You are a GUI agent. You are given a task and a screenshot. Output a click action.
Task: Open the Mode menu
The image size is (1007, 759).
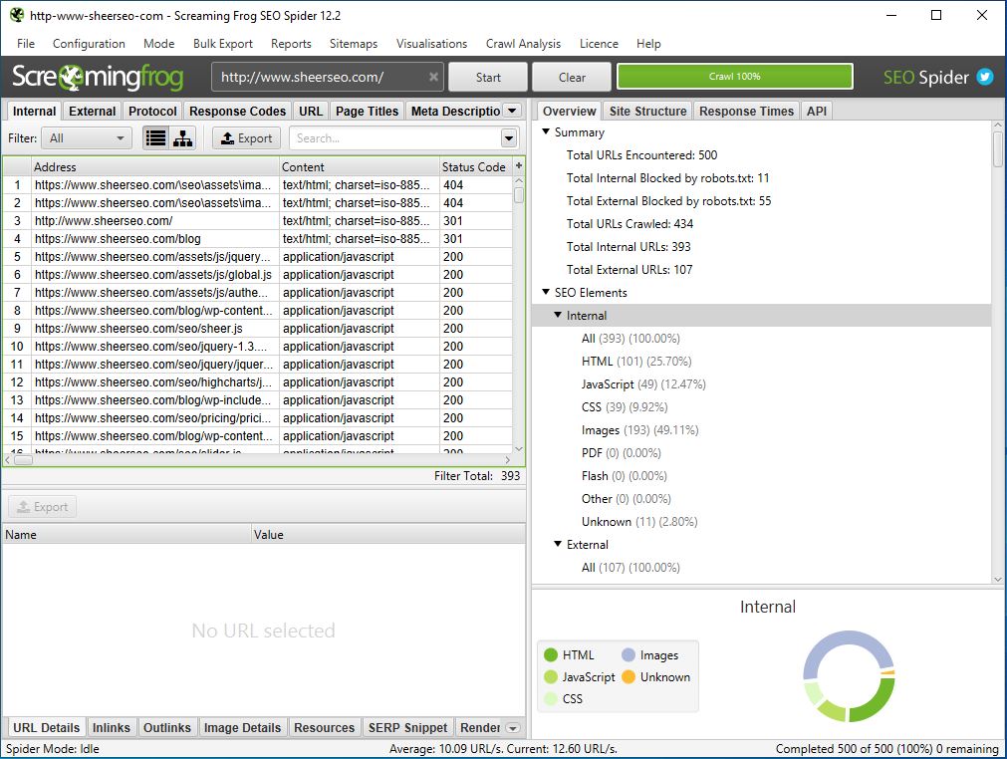(158, 44)
